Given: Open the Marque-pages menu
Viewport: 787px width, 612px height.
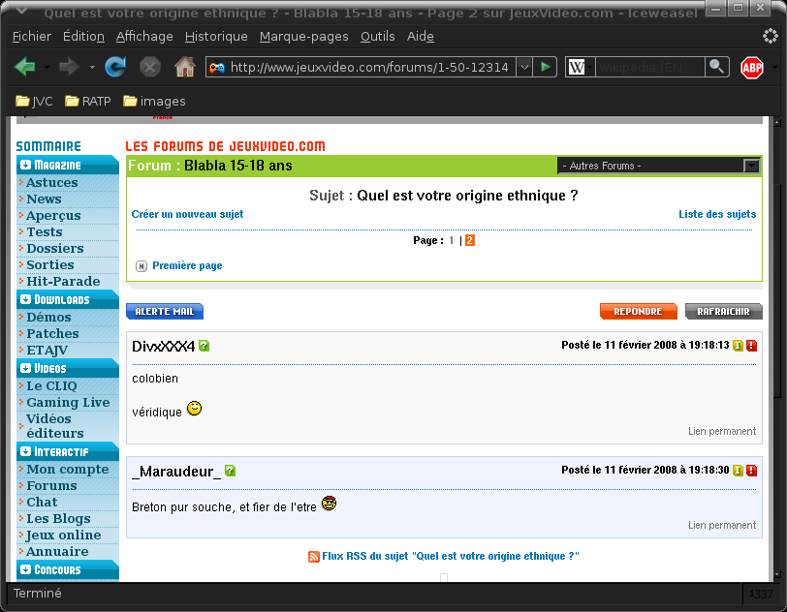Looking at the screenshot, I should point(303,37).
